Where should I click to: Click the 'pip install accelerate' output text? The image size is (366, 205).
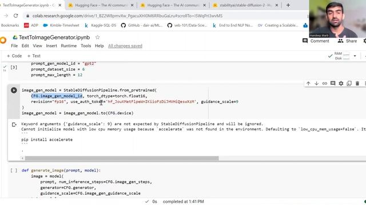tap(47, 140)
